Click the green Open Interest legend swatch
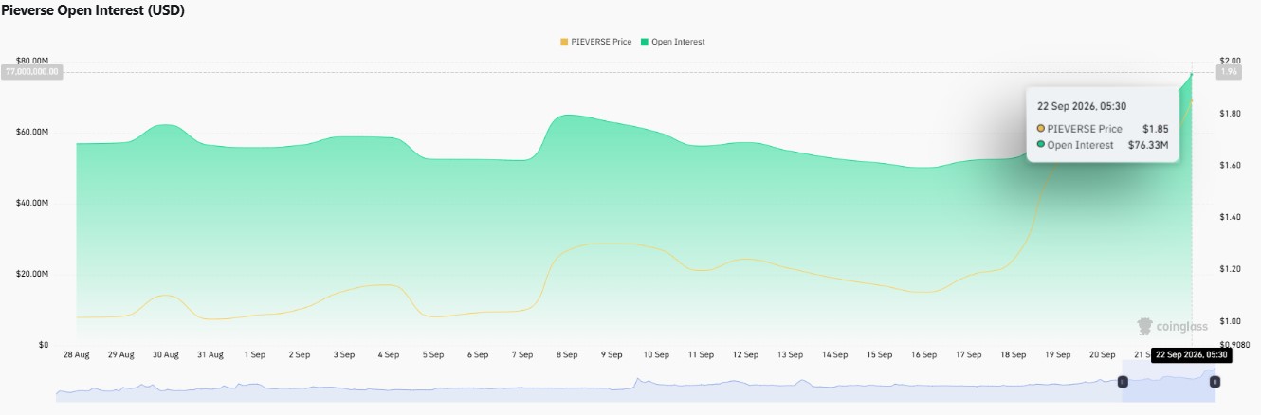1261x415 pixels. tap(645, 42)
